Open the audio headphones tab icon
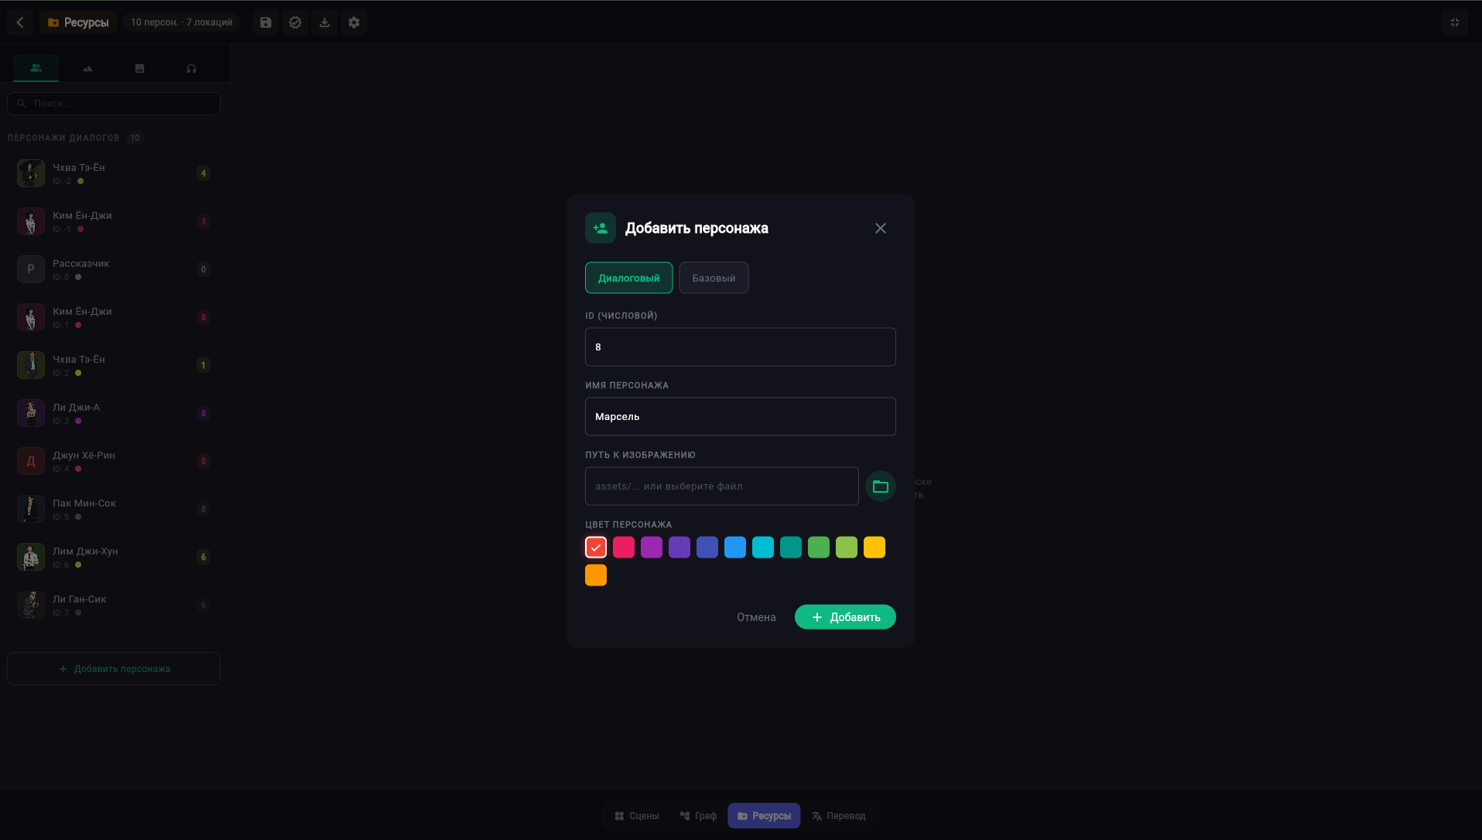 191,68
